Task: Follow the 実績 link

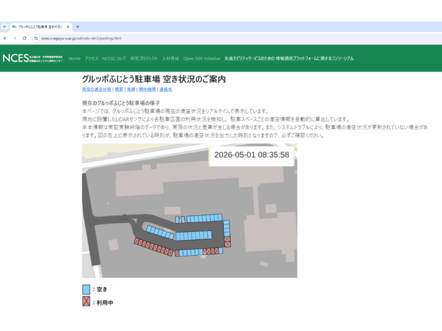Action: coord(131,89)
